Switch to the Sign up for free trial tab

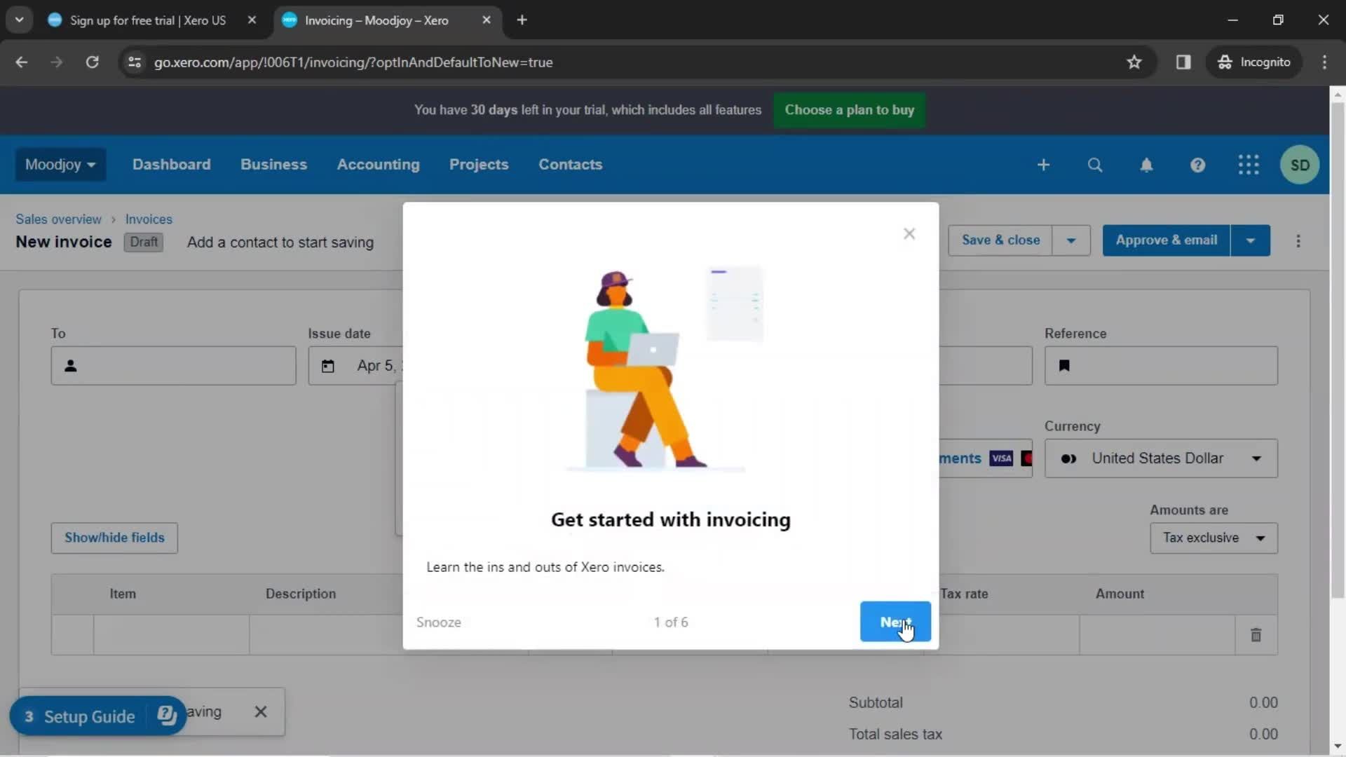tap(147, 20)
